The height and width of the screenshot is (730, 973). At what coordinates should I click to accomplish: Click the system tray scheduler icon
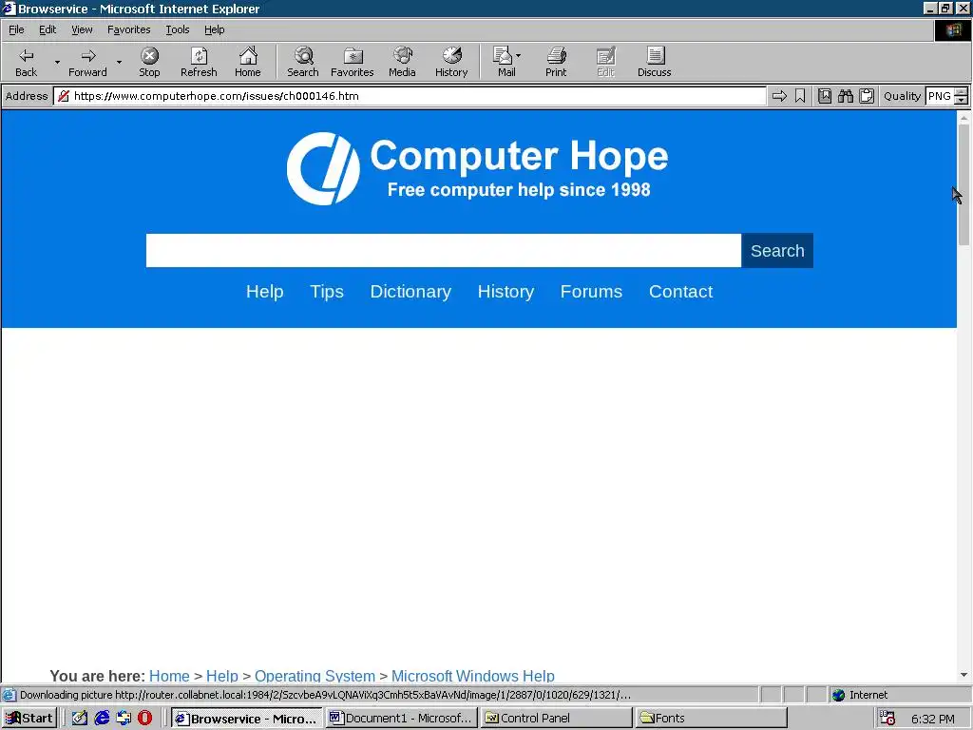pyautogui.click(x=887, y=719)
